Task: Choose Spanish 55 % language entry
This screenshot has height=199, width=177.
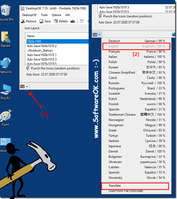Action: click(136, 173)
